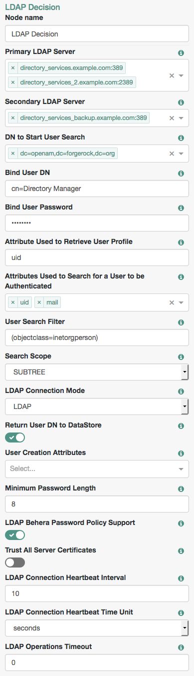Open User Creation Attributes select box
Screen dimensions: 194x676
[97, 469]
